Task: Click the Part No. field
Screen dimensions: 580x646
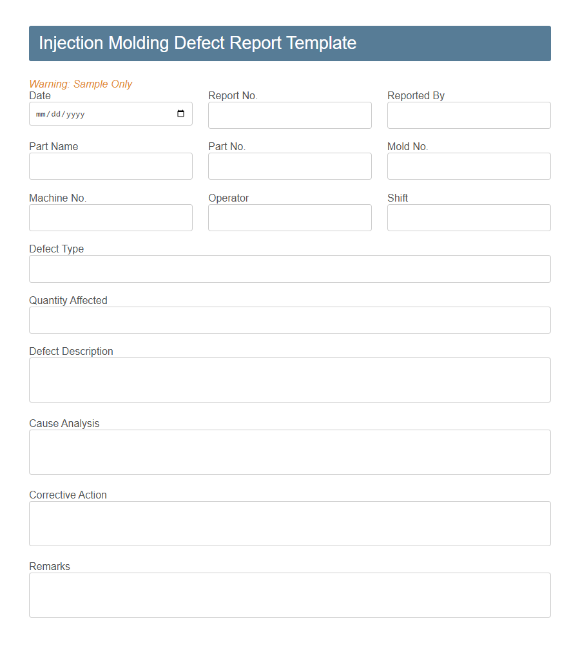Action: (x=289, y=166)
